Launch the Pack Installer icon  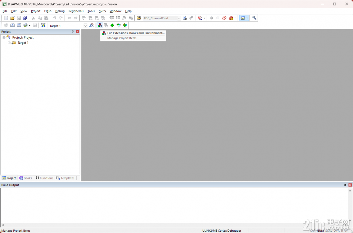125,25
